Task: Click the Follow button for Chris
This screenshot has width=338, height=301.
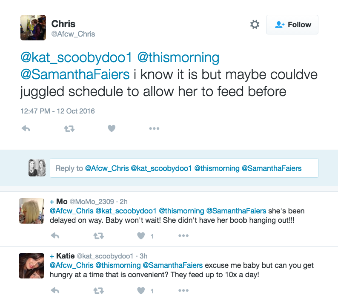Action: tap(292, 25)
